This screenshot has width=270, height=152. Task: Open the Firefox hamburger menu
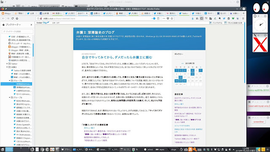(x=243, y=19)
